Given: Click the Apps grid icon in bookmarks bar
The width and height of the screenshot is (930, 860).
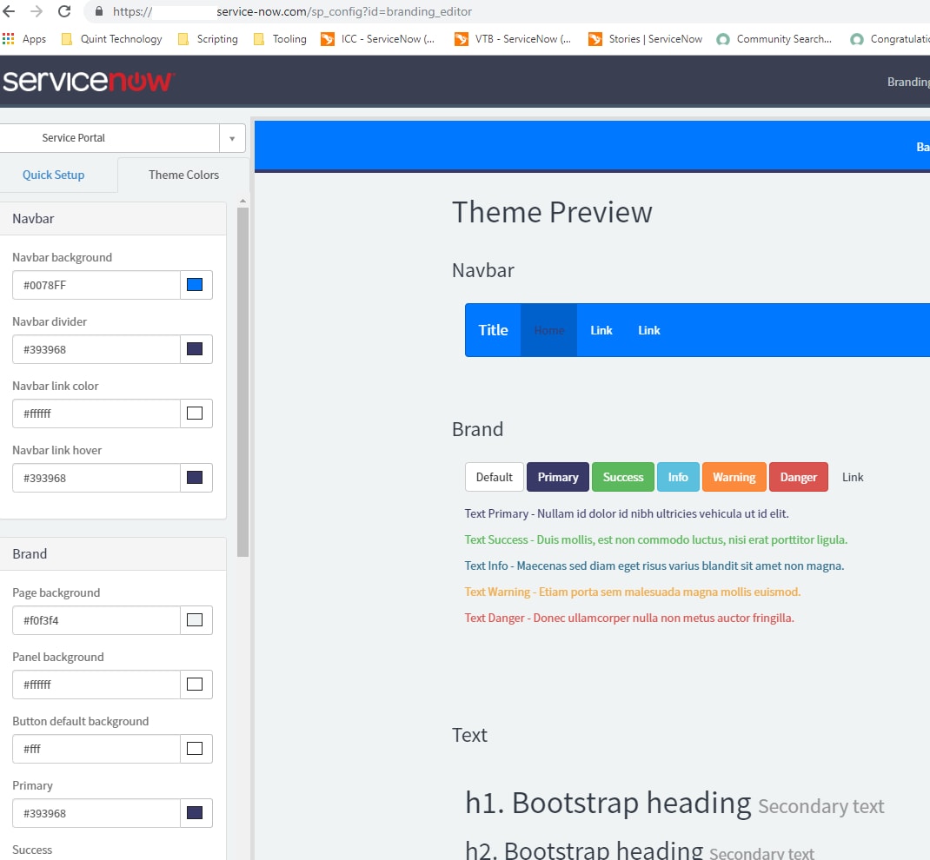Looking at the screenshot, I should pos(9,38).
